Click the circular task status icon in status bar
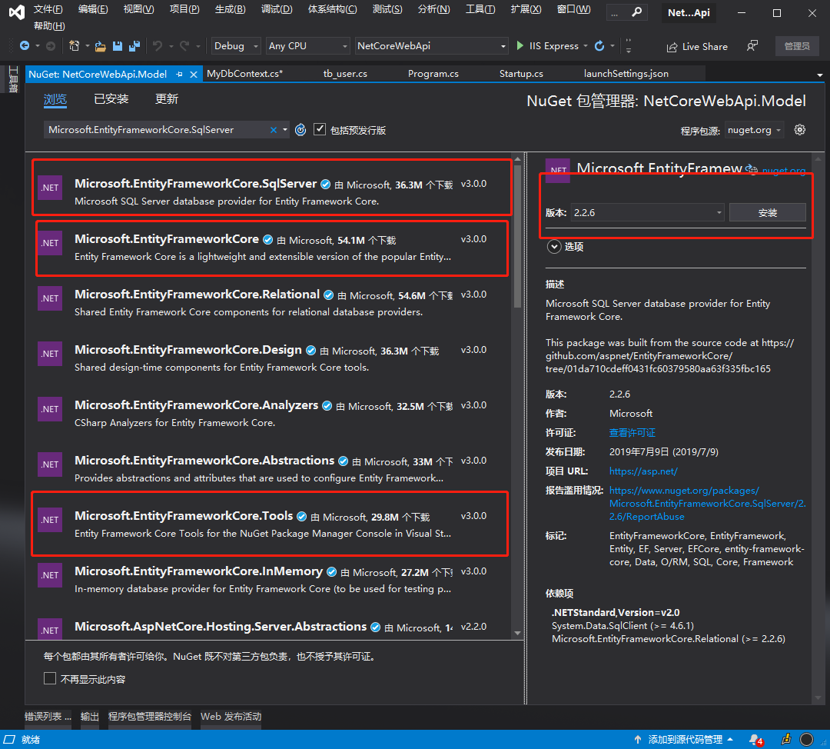Screen dimensions: 830x749 pos(807,739)
